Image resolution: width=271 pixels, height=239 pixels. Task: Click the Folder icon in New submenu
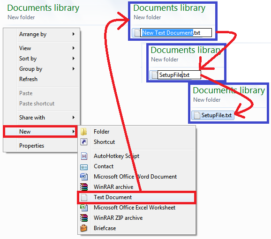tap(84, 132)
